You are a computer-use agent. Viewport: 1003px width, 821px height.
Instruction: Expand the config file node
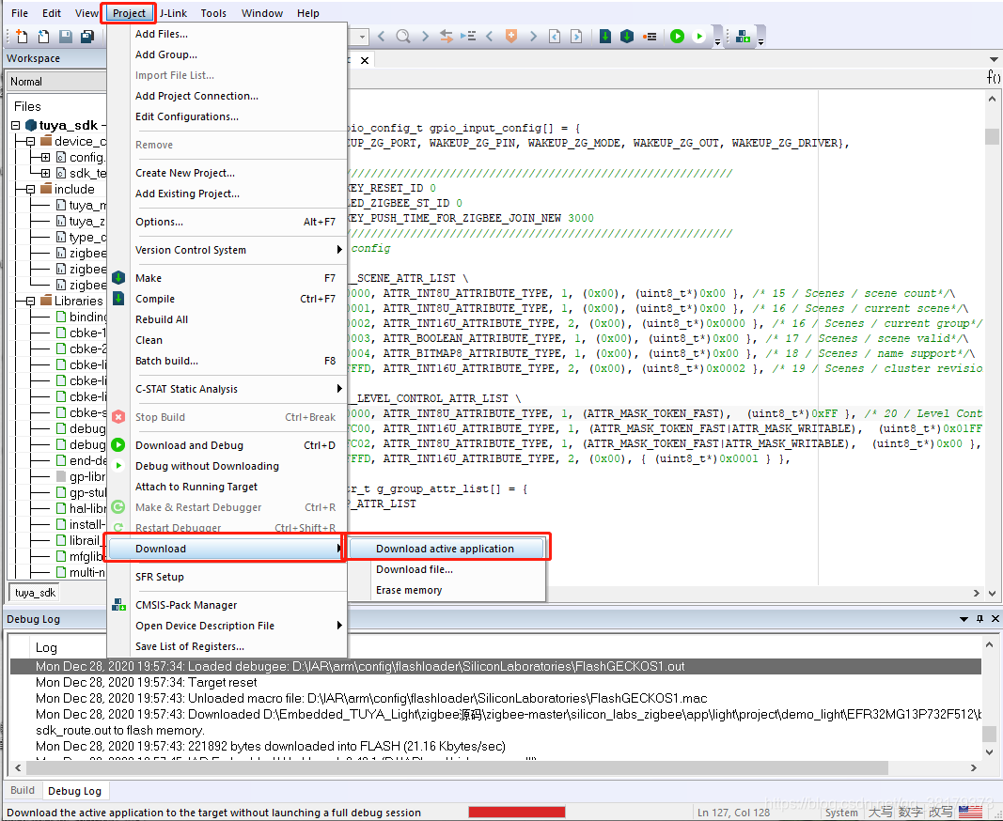[45, 157]
